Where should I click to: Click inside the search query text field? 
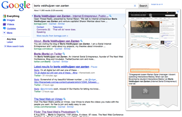pyautogui.click(x=82, y=6)
